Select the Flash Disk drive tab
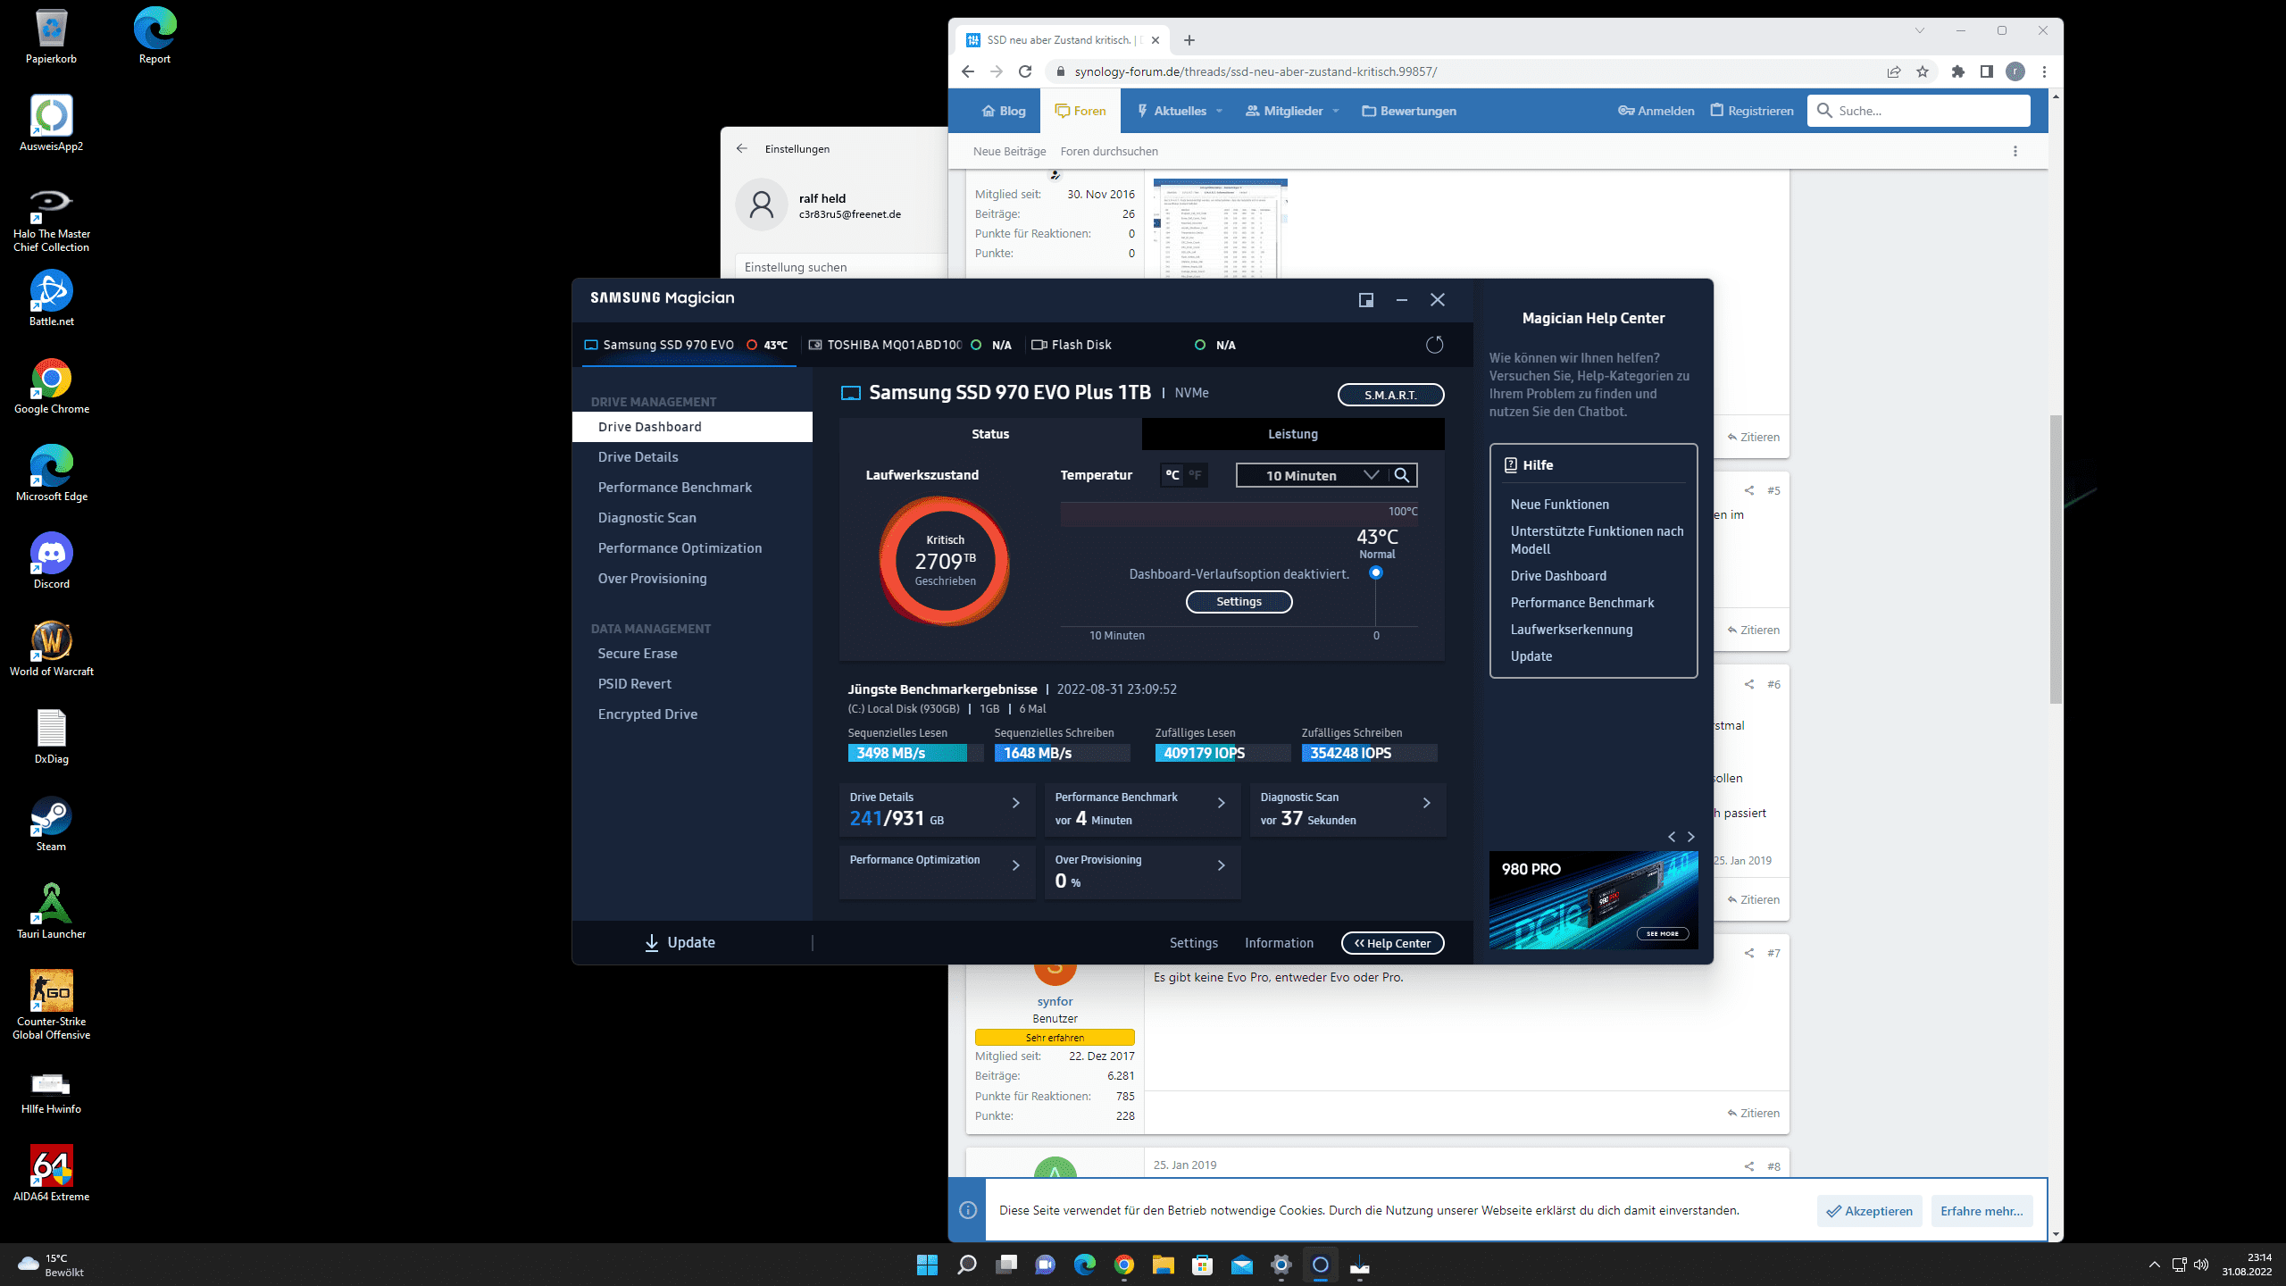Viewport: 2286px width, 1286px height. coord(1133,345)
